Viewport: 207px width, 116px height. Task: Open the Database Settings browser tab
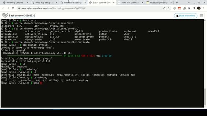click(x=73, y=3)
